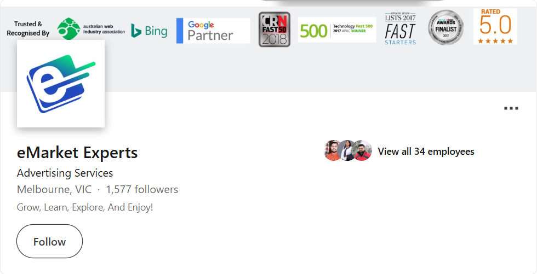Click the eMarket Experts company logo
The height and width of the screenshot is (274, 537).
pos(61,83)
